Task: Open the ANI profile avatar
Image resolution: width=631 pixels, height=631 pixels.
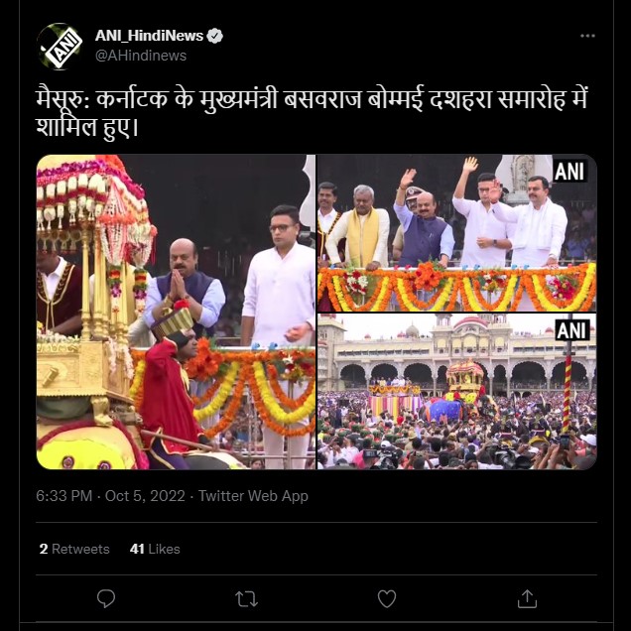Action: tap(60, 47)
